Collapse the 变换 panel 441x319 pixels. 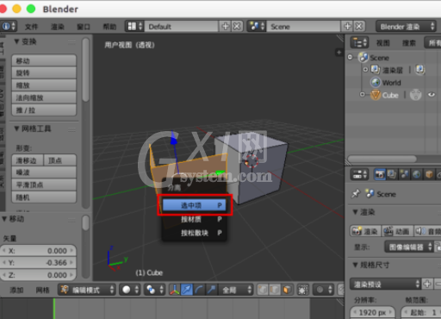tap(16, 41)
